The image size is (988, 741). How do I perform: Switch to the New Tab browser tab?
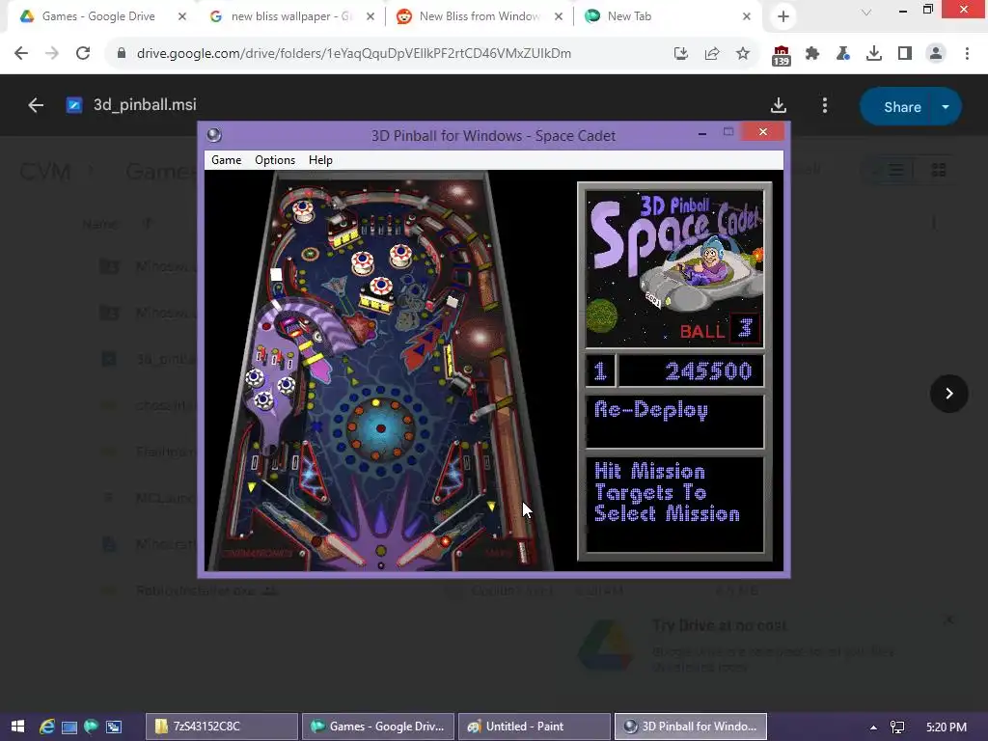pyautogui.click(x=667, y=16)
